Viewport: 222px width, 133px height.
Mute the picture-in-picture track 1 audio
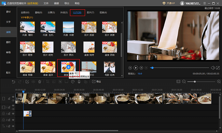point(13,109)
